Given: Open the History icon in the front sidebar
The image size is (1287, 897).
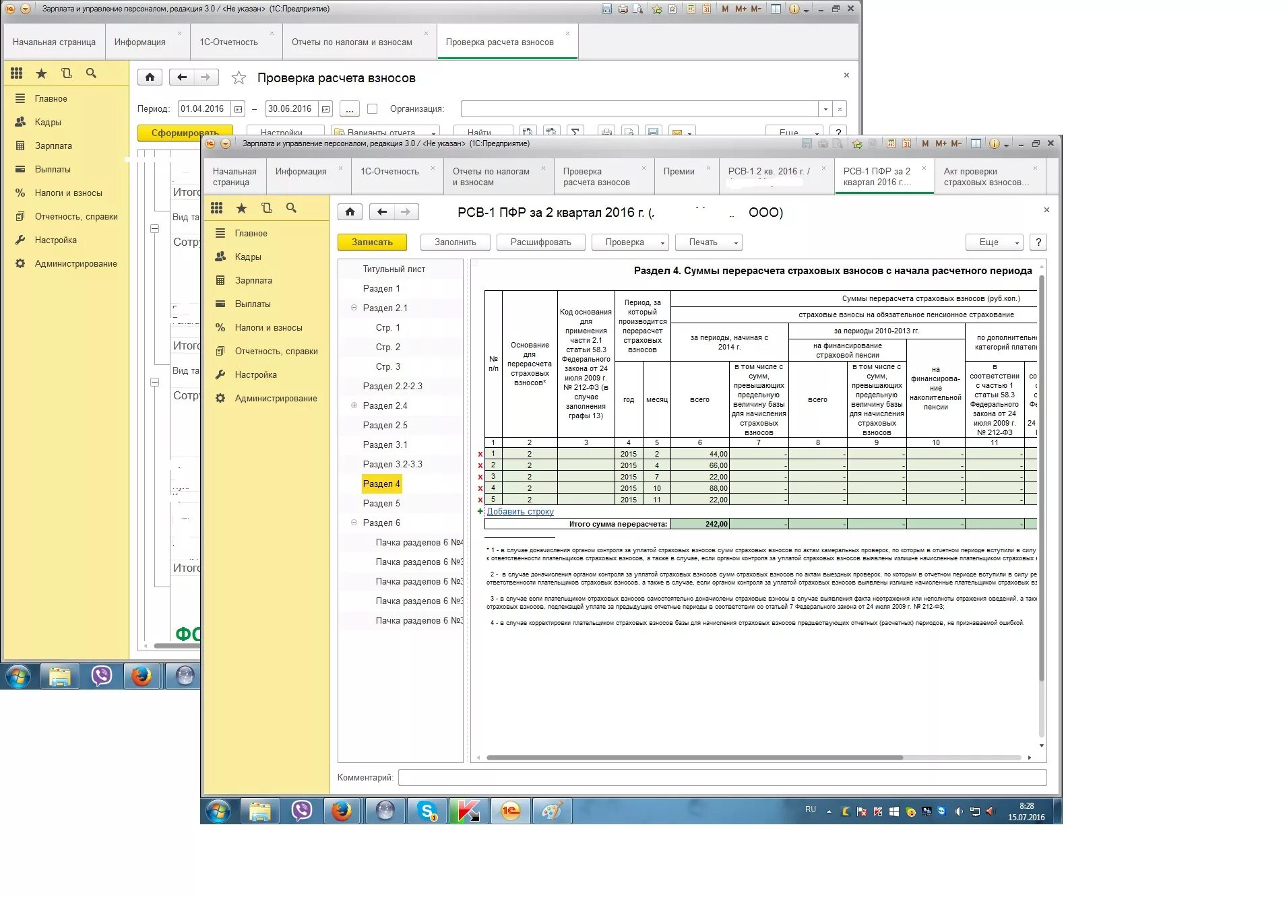Looking at the screenshot, I should (267, 208).
